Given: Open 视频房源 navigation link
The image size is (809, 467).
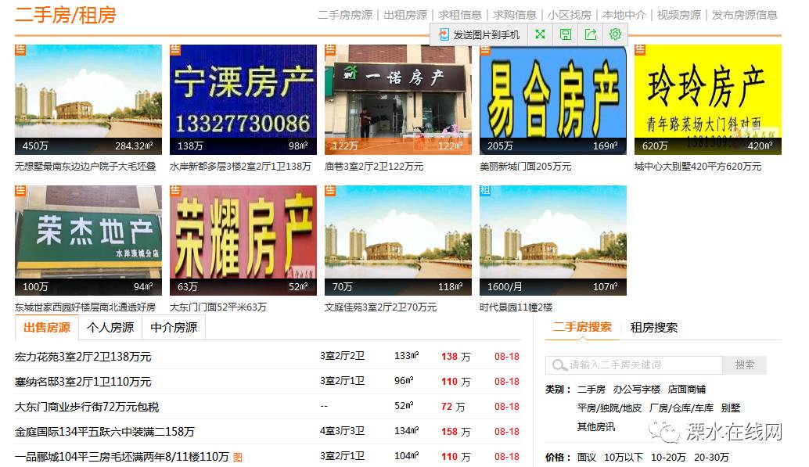Looking at the screenshot, I should click(679, 15).
